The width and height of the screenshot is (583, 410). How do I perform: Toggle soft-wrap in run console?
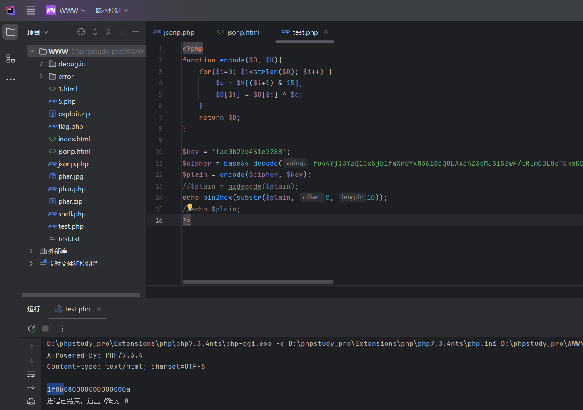(x=31, y=374)
